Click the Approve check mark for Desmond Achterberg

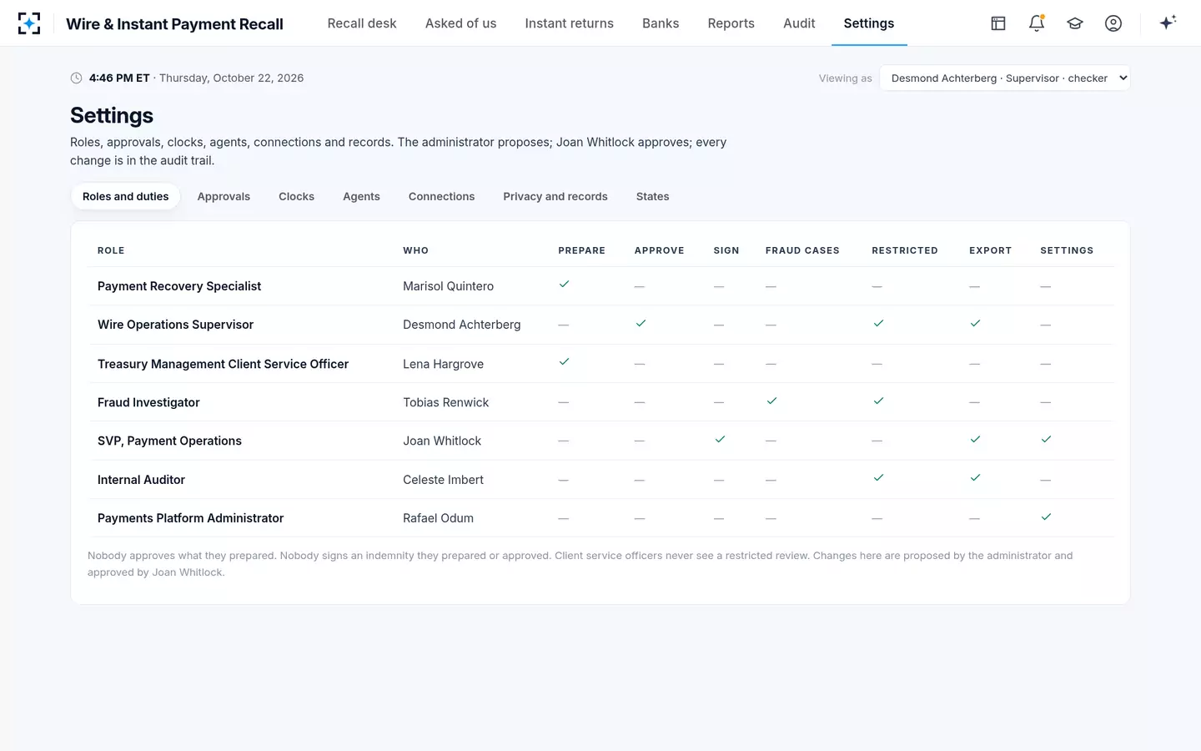pos(641,324)
